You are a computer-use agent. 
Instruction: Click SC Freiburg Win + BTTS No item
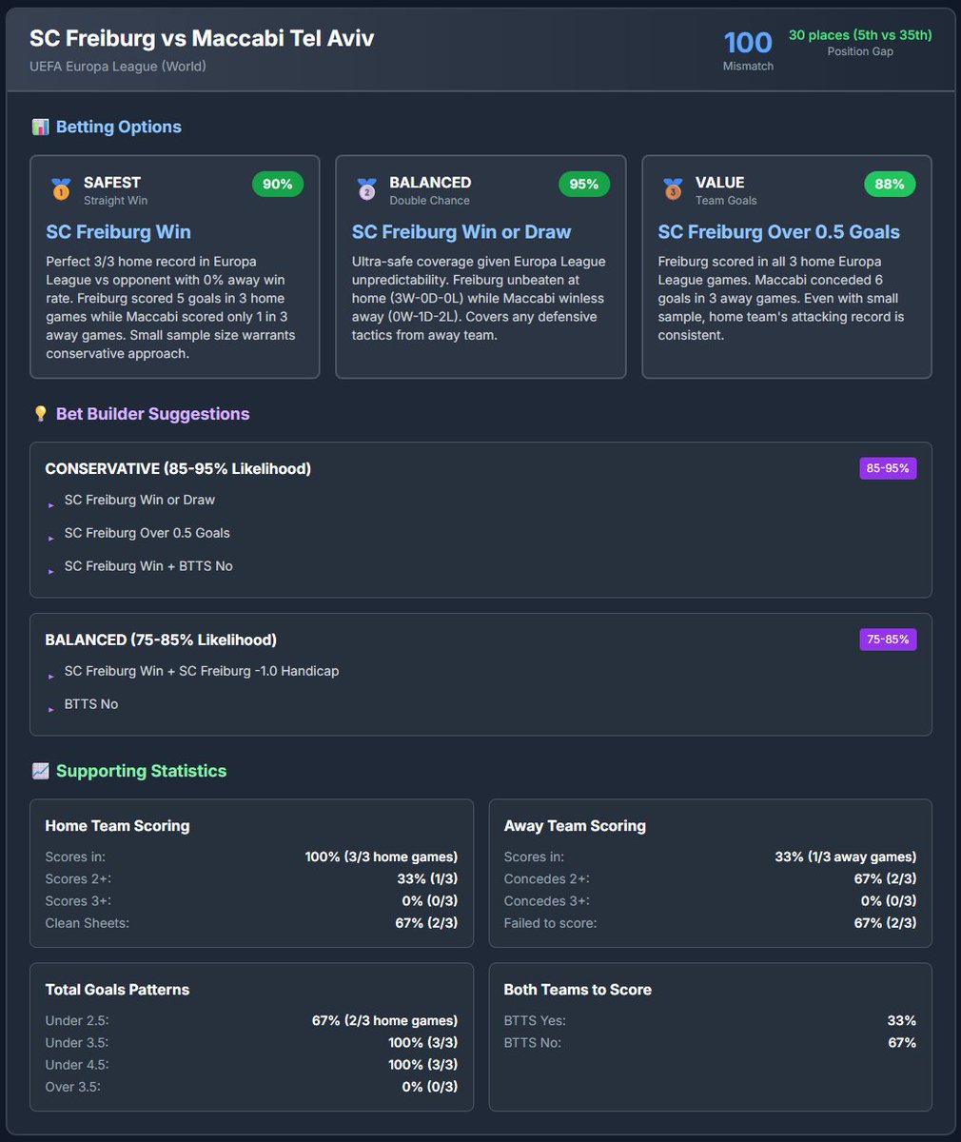point(148,566)
